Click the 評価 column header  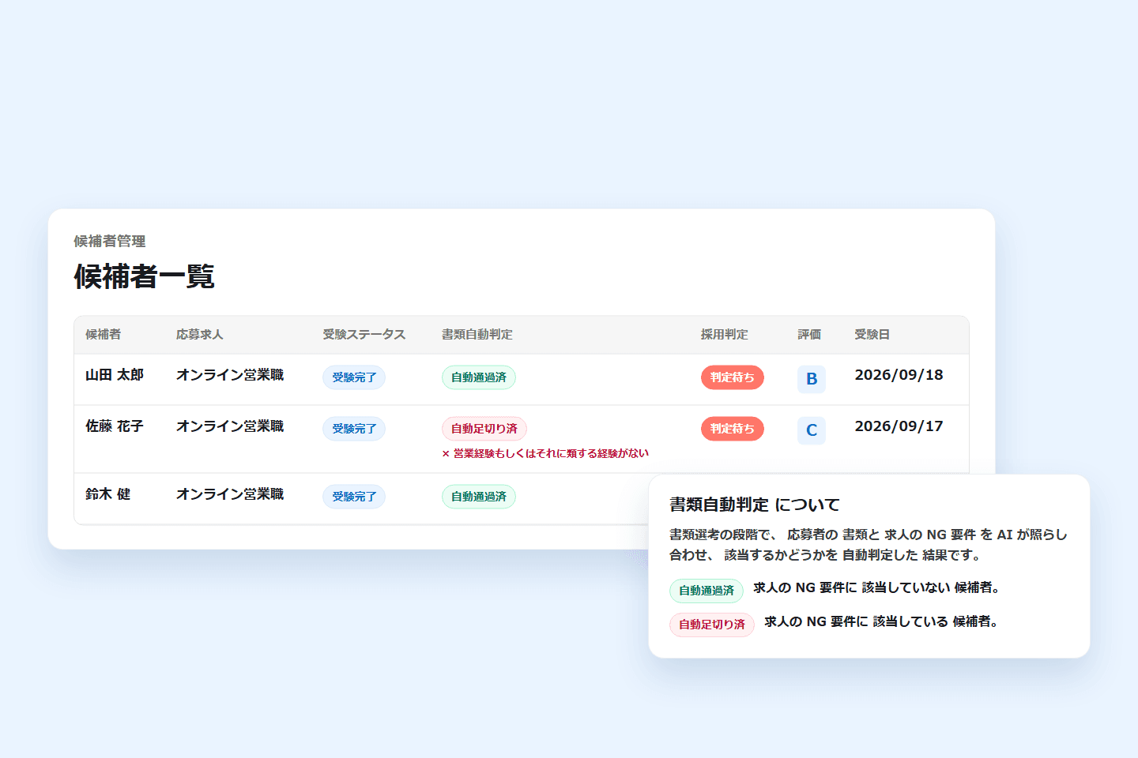(809, 335)
